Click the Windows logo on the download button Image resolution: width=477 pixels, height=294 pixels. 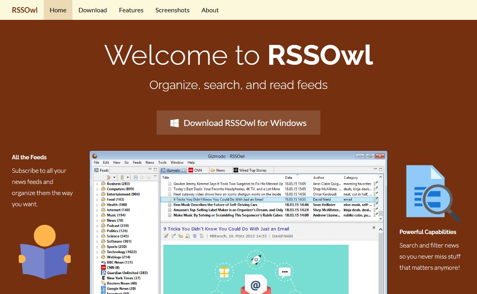point(174,123)
